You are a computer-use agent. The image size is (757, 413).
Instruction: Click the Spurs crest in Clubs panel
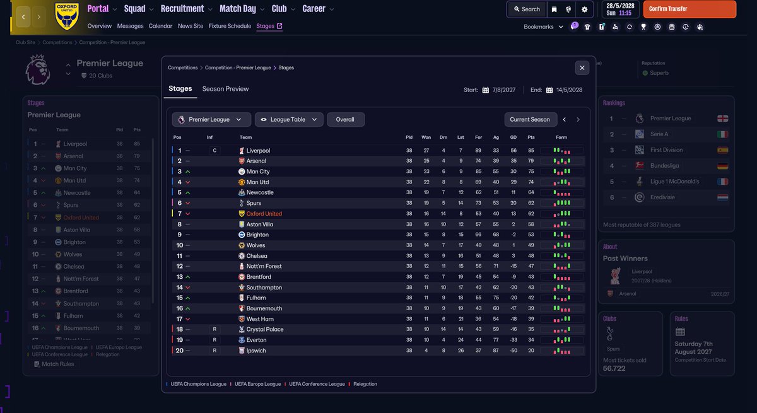point(611,335)
